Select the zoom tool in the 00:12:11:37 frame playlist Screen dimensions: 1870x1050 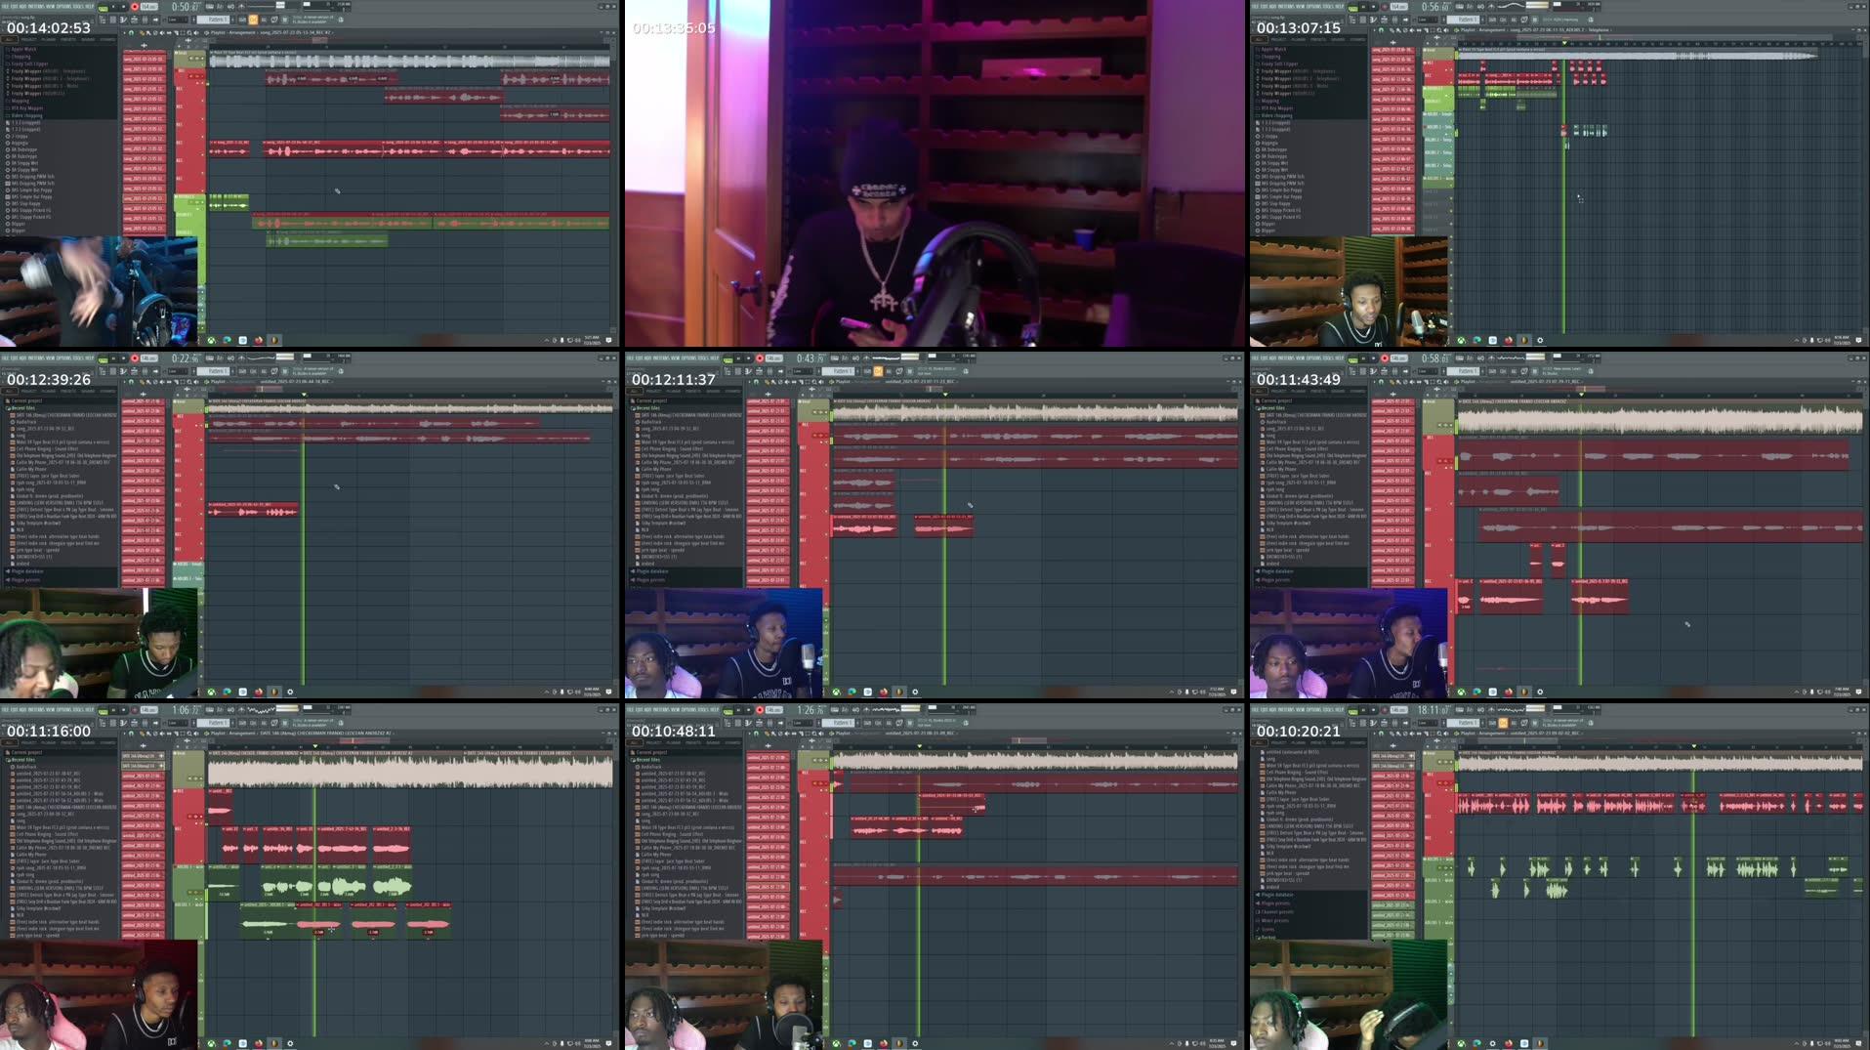point(814,382)
